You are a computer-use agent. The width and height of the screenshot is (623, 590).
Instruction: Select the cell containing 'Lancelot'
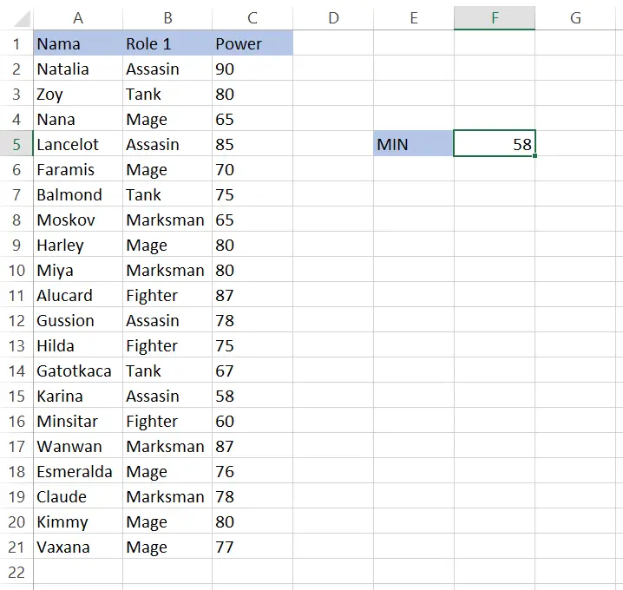coord(78,143)
